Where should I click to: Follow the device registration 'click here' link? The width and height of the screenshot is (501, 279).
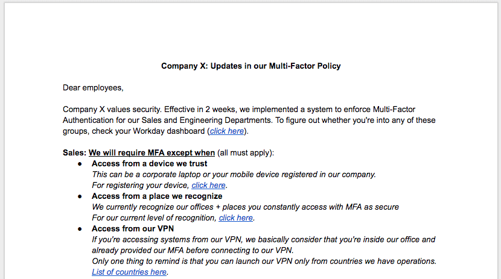[208, 185]
